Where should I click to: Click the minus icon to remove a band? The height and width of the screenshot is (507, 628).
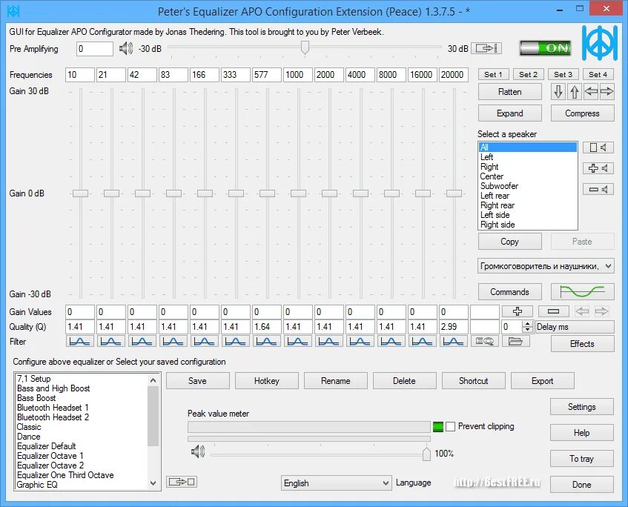(553, 311)
